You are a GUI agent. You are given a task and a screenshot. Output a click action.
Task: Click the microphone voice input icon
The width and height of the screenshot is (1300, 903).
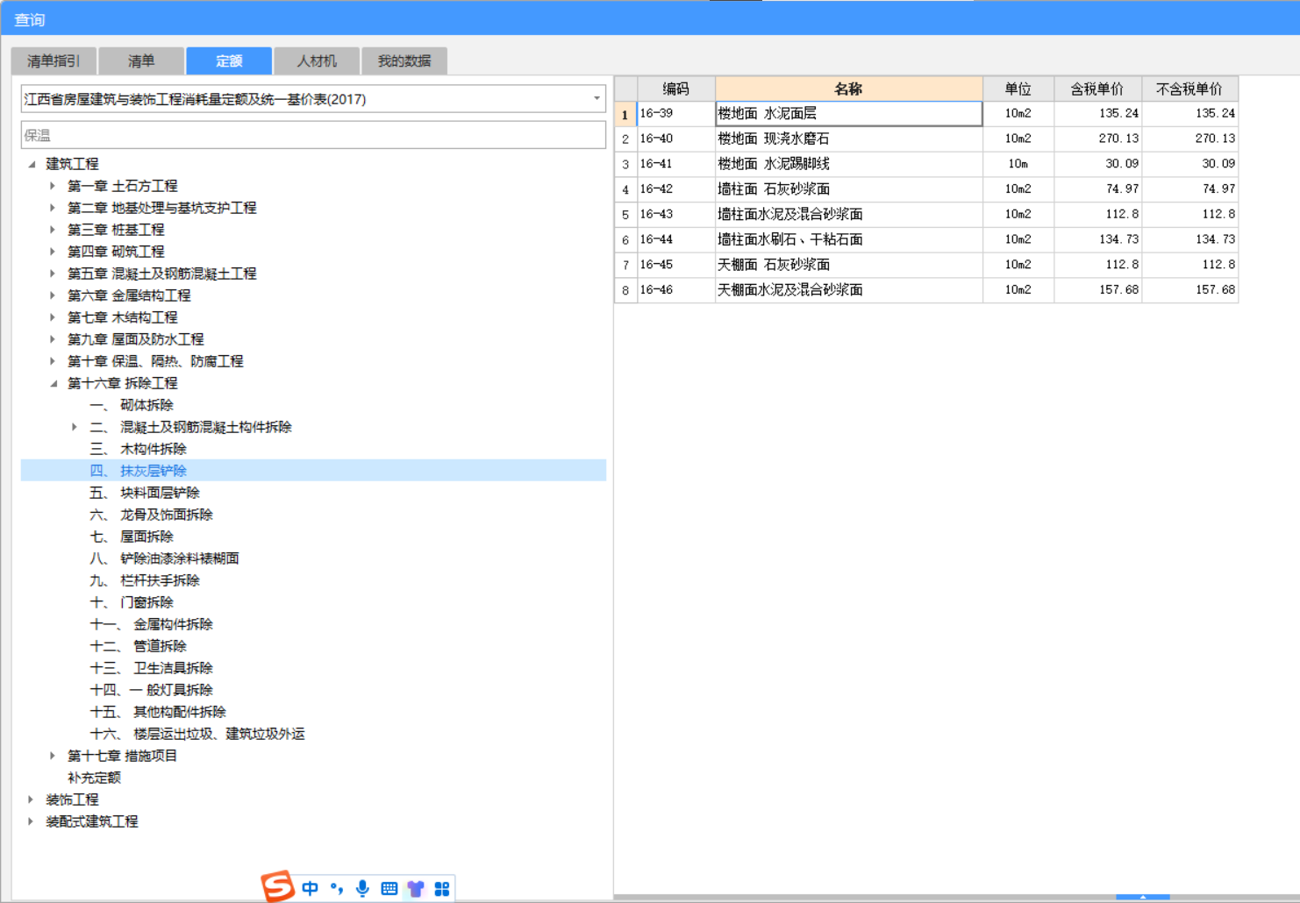(x=362, y=888)
